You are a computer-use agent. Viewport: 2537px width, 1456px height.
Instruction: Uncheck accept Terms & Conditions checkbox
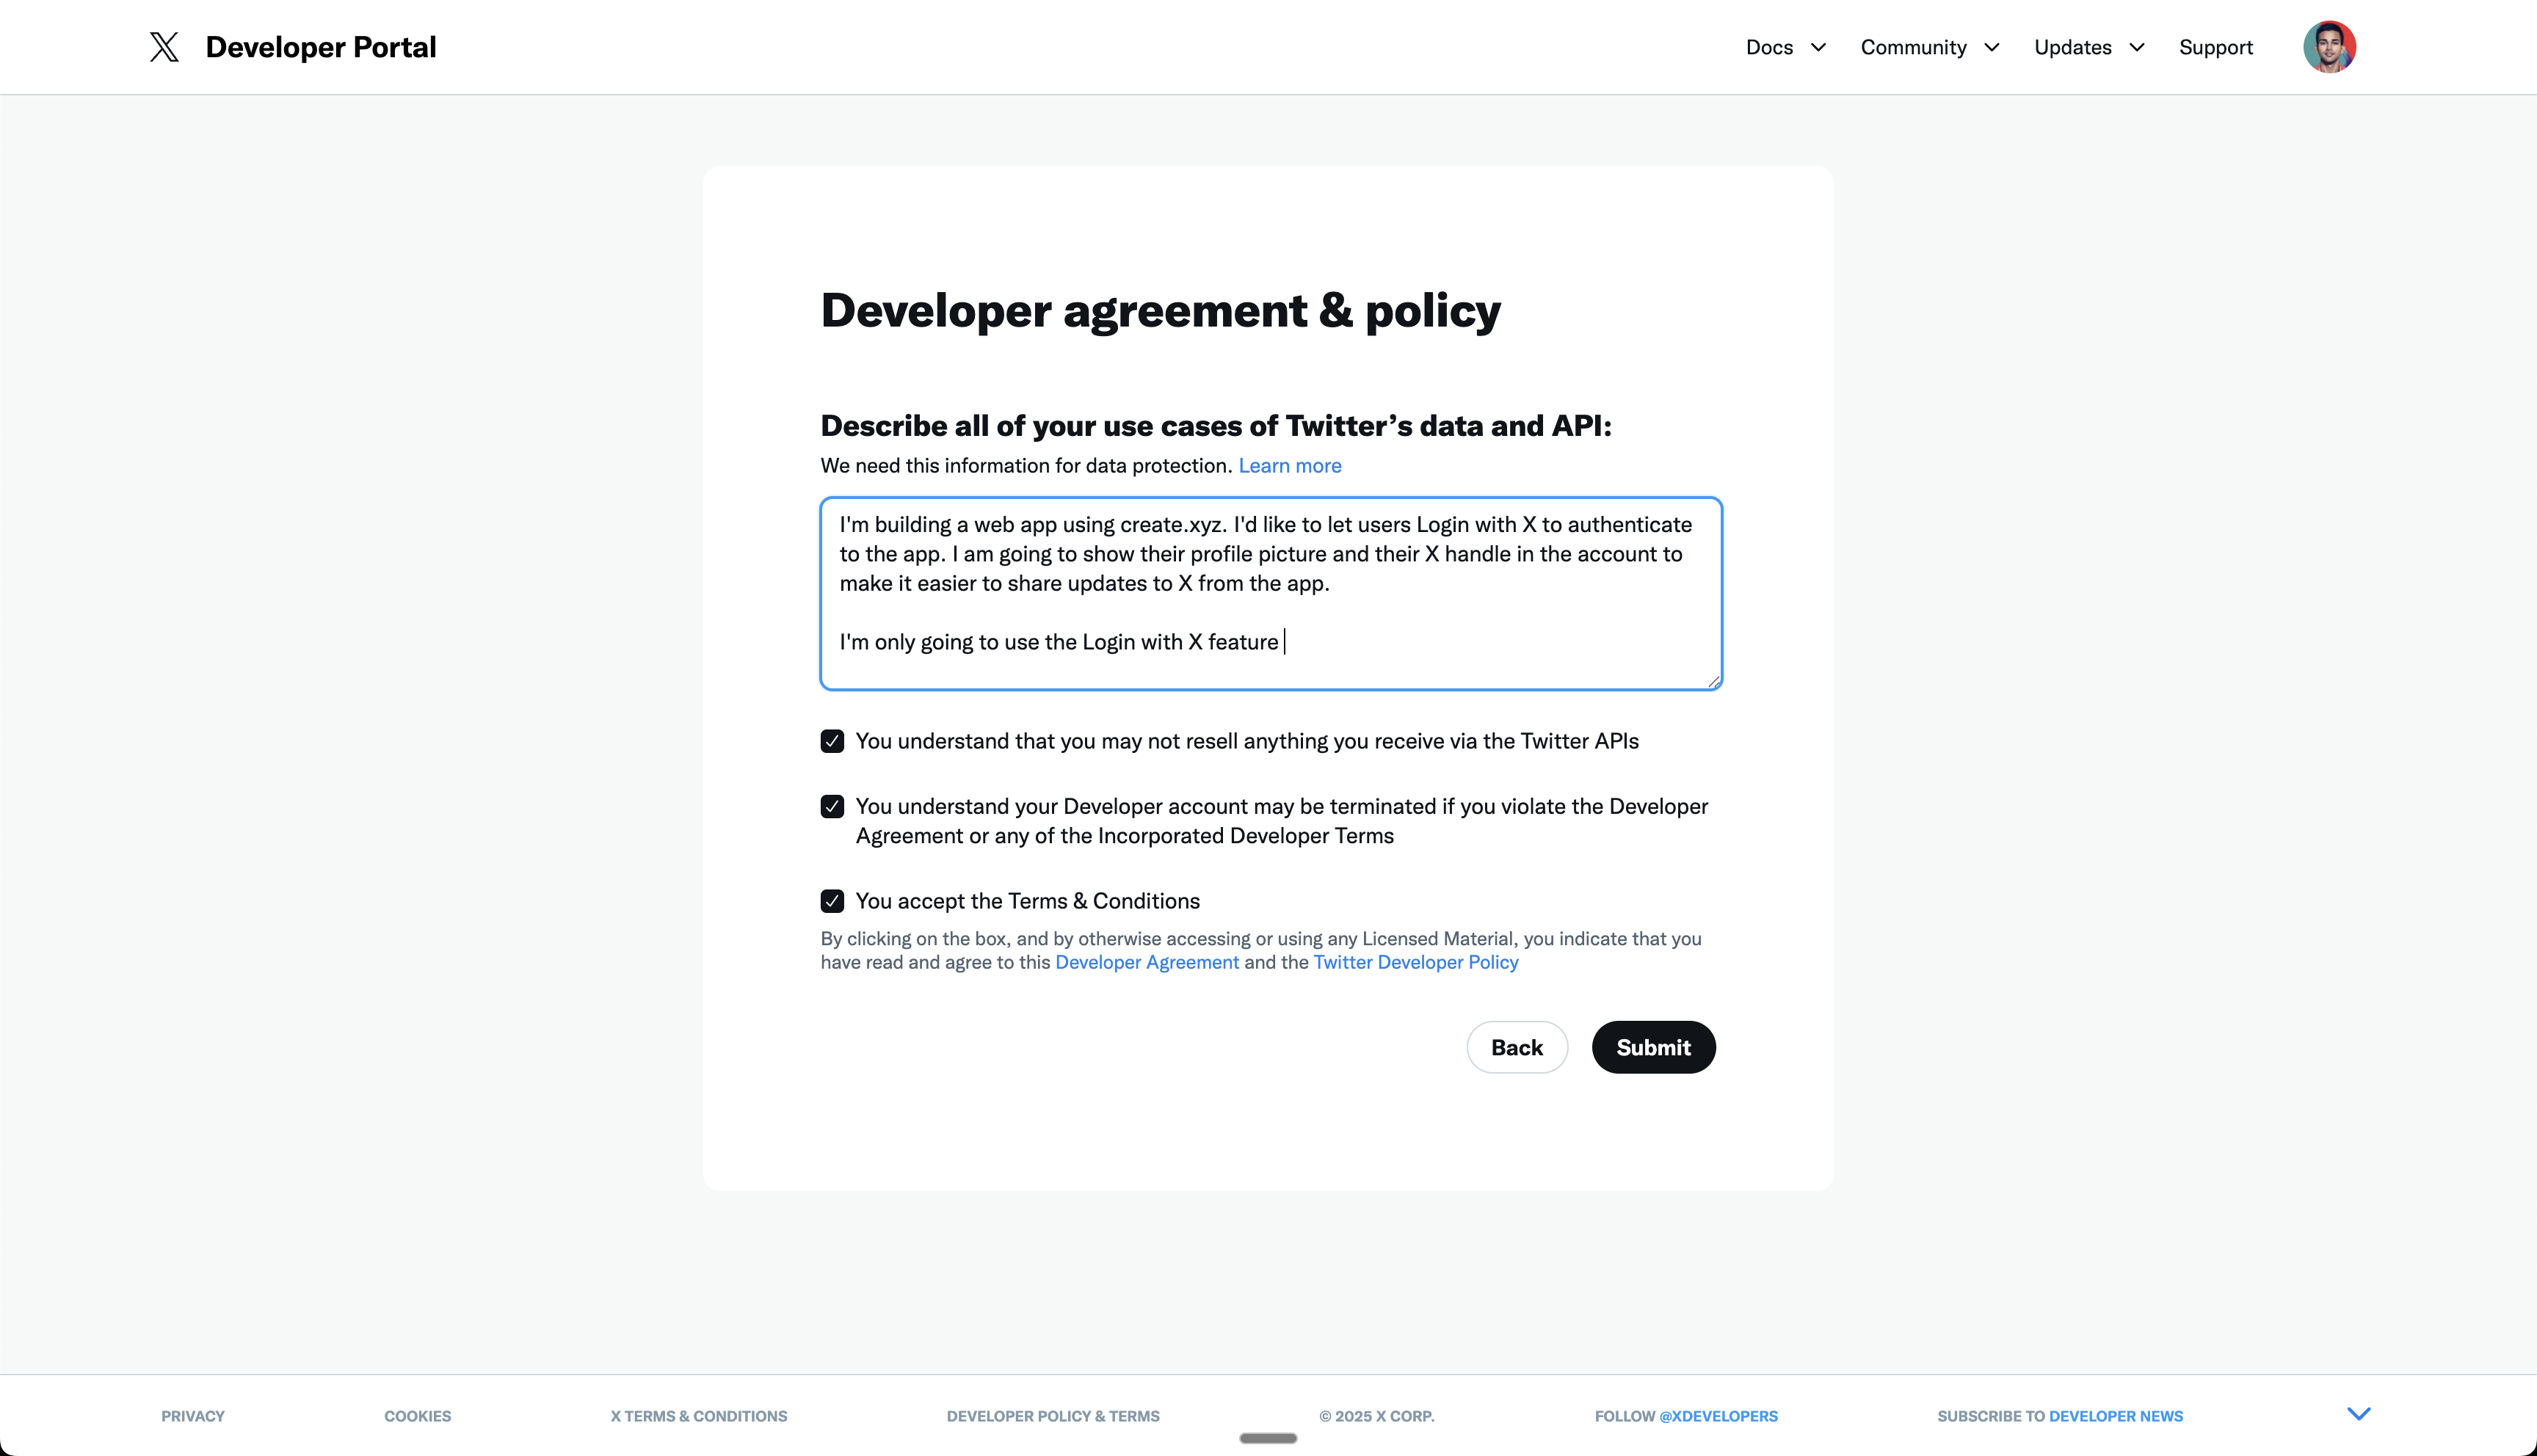pyautogui.click(x=832, y=901)
